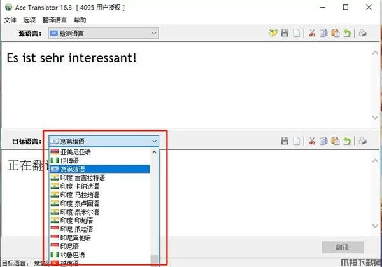Click scroll-down arrow of translation result pane
Image resolution: width=382 pixels, height=267 pixels.
tap(375, 226)
